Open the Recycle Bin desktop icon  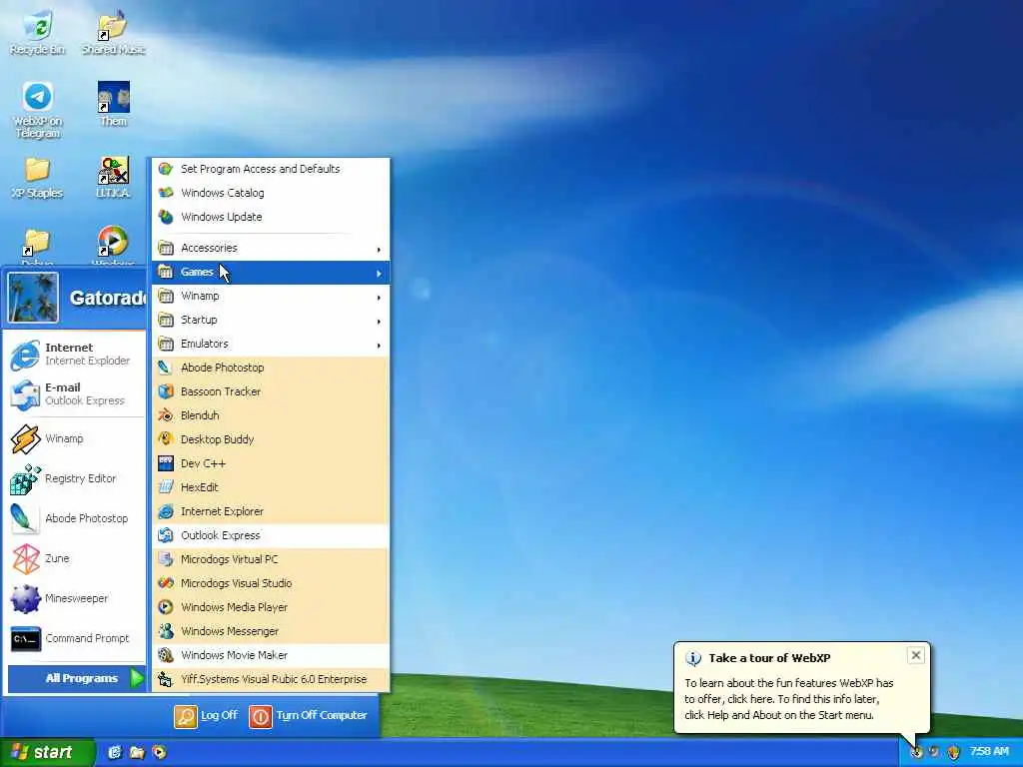click(37, 33)
